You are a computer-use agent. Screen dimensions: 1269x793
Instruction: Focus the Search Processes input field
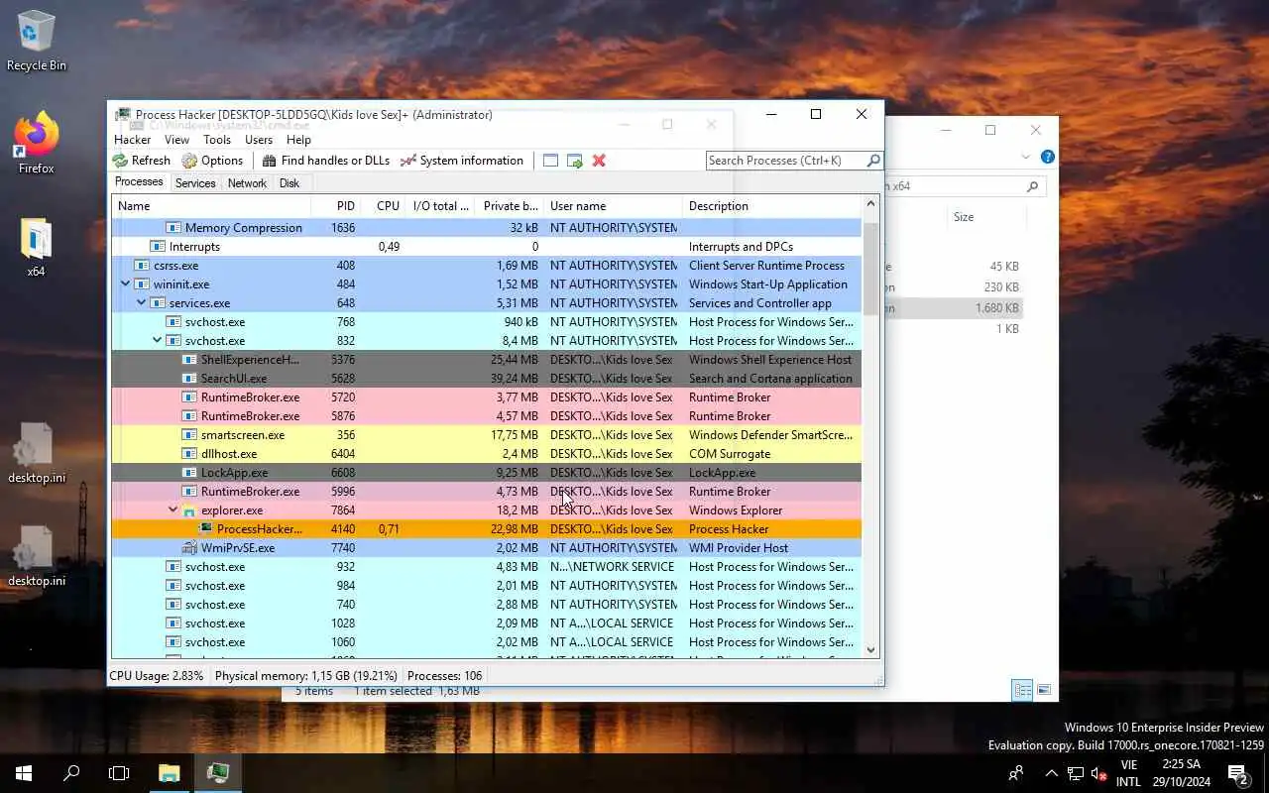pos(785,161)
